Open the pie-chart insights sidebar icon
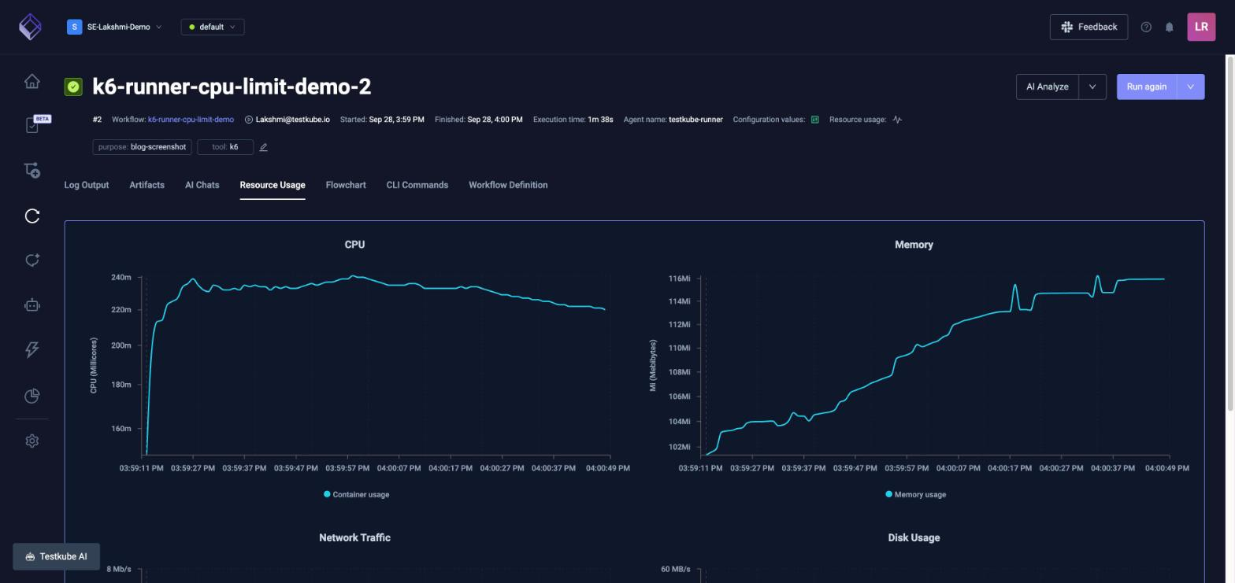The width and height of the screenshot is (1235, 583). [32, 396]
